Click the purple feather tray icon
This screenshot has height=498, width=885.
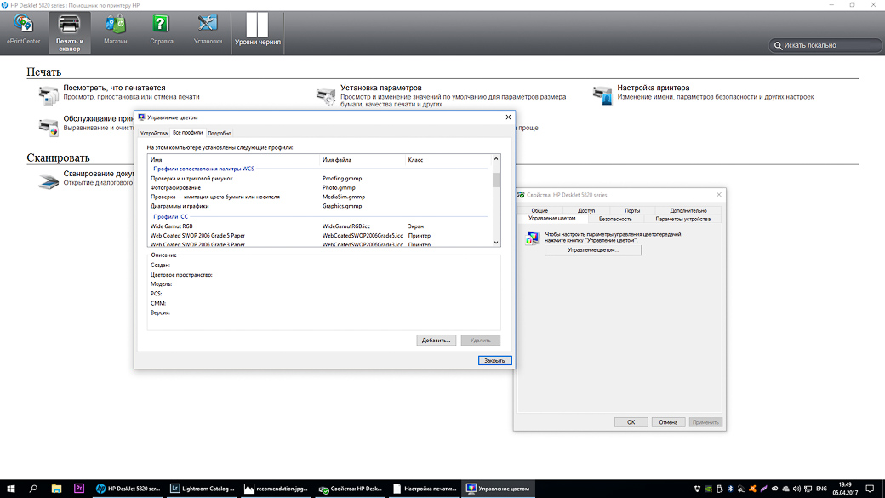[x=763, y=489]
